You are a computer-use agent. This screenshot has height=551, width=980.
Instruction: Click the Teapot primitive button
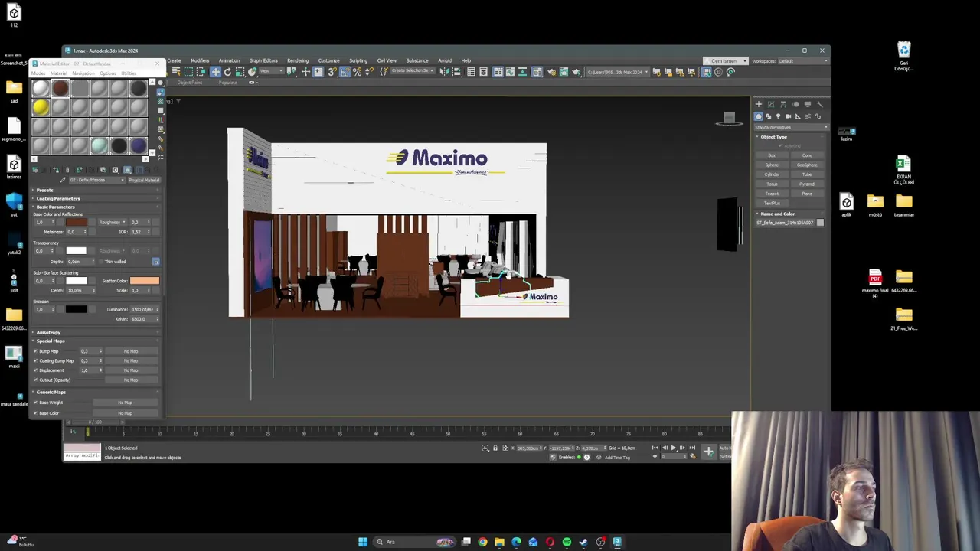pyautogui.click(x=772, y=194)
